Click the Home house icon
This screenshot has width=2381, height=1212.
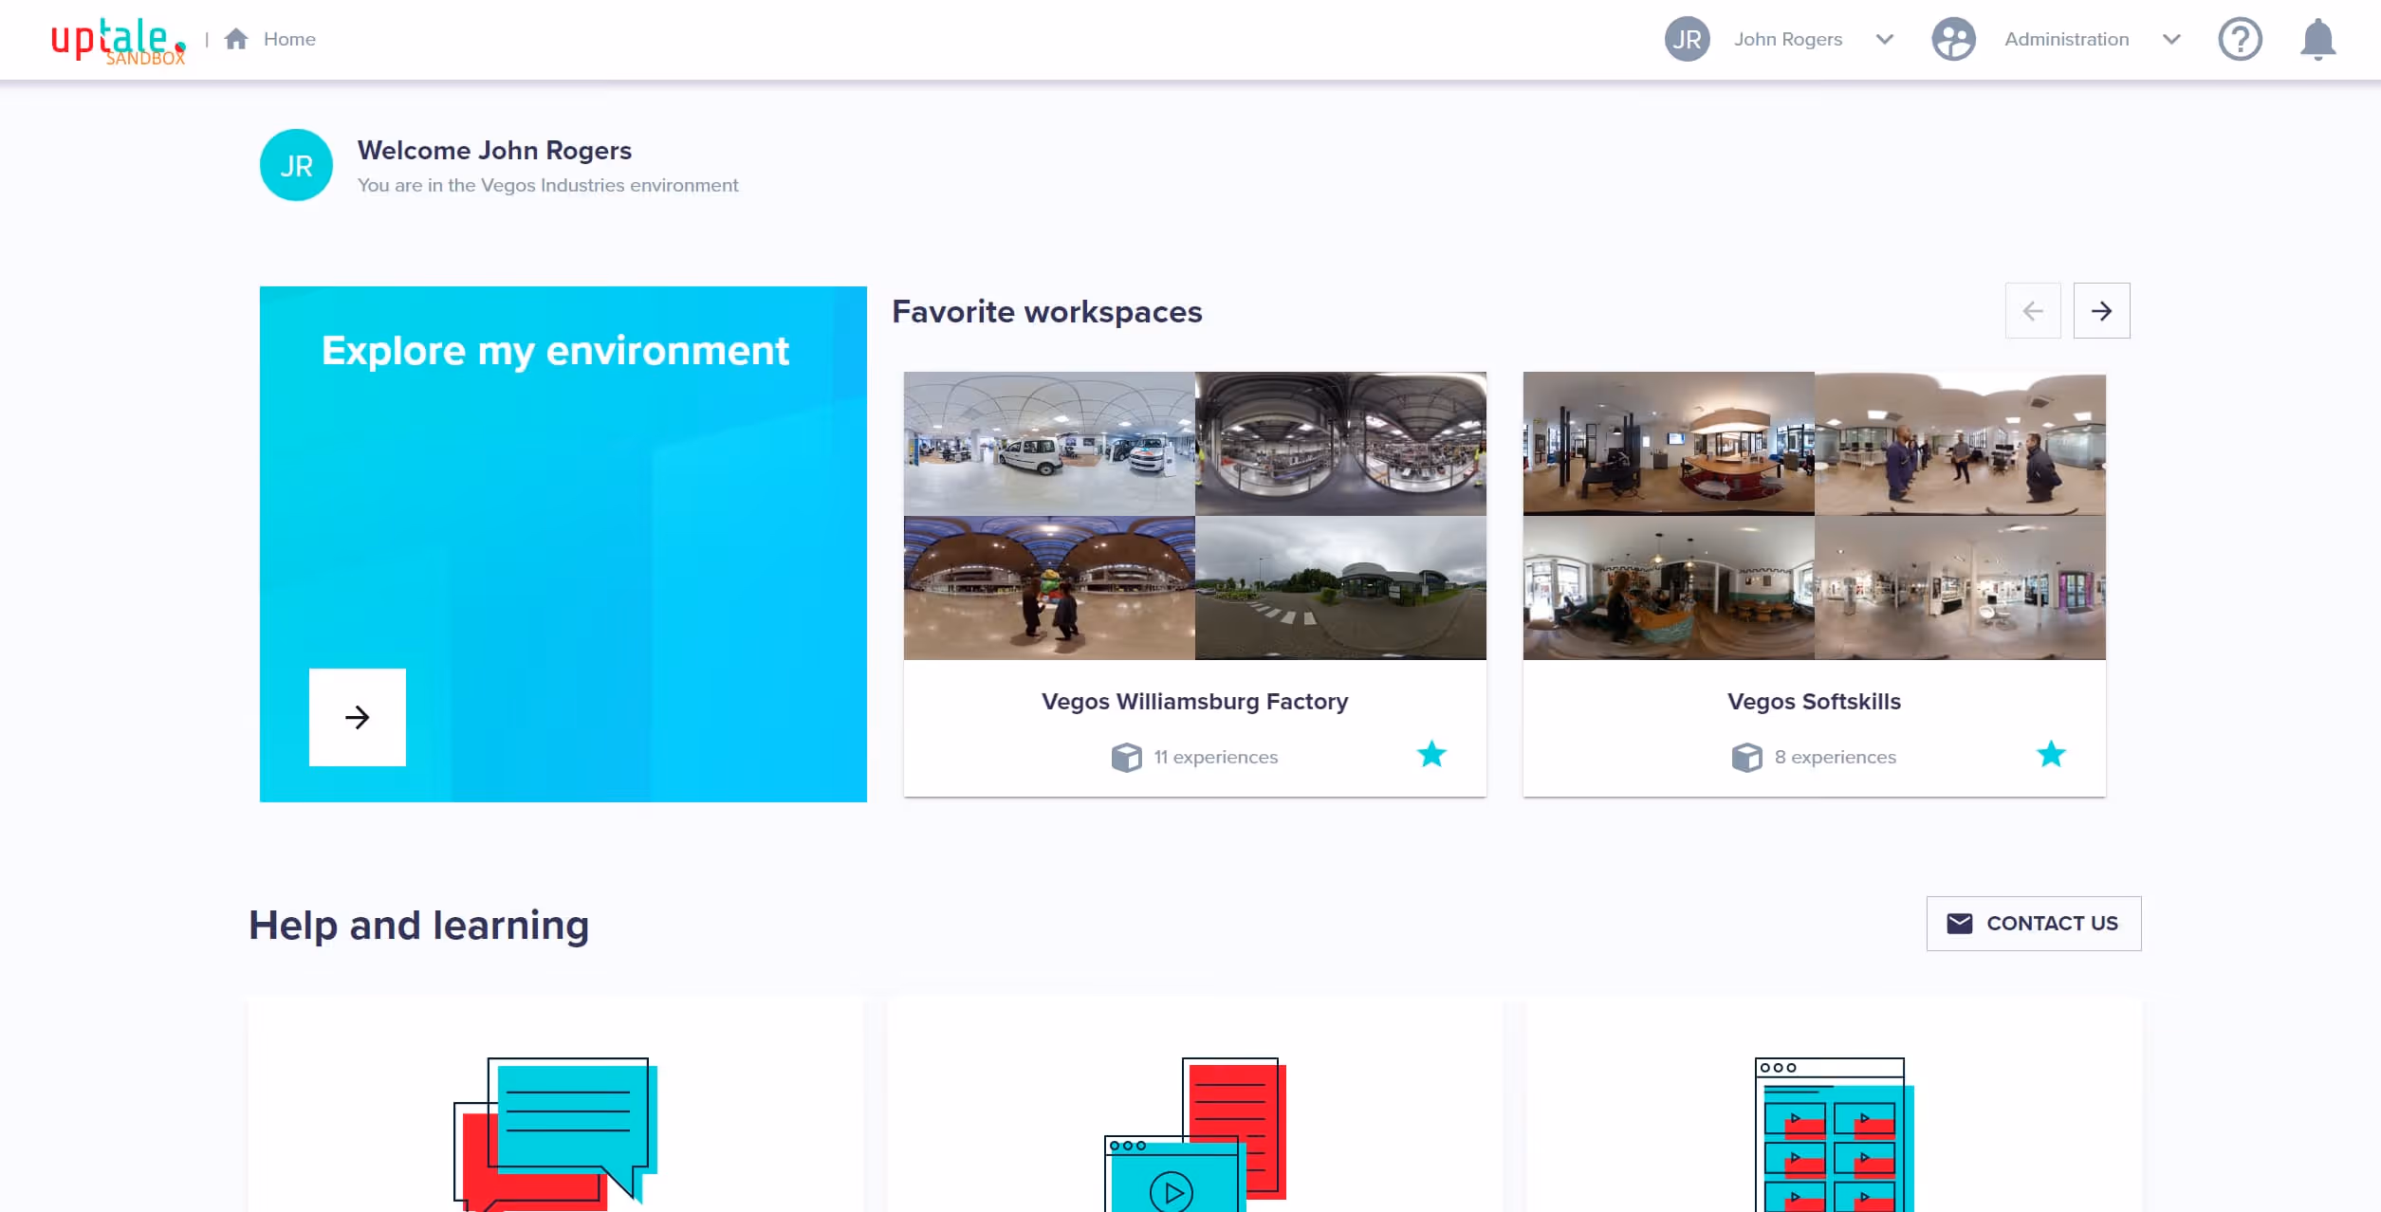[236, 39]
